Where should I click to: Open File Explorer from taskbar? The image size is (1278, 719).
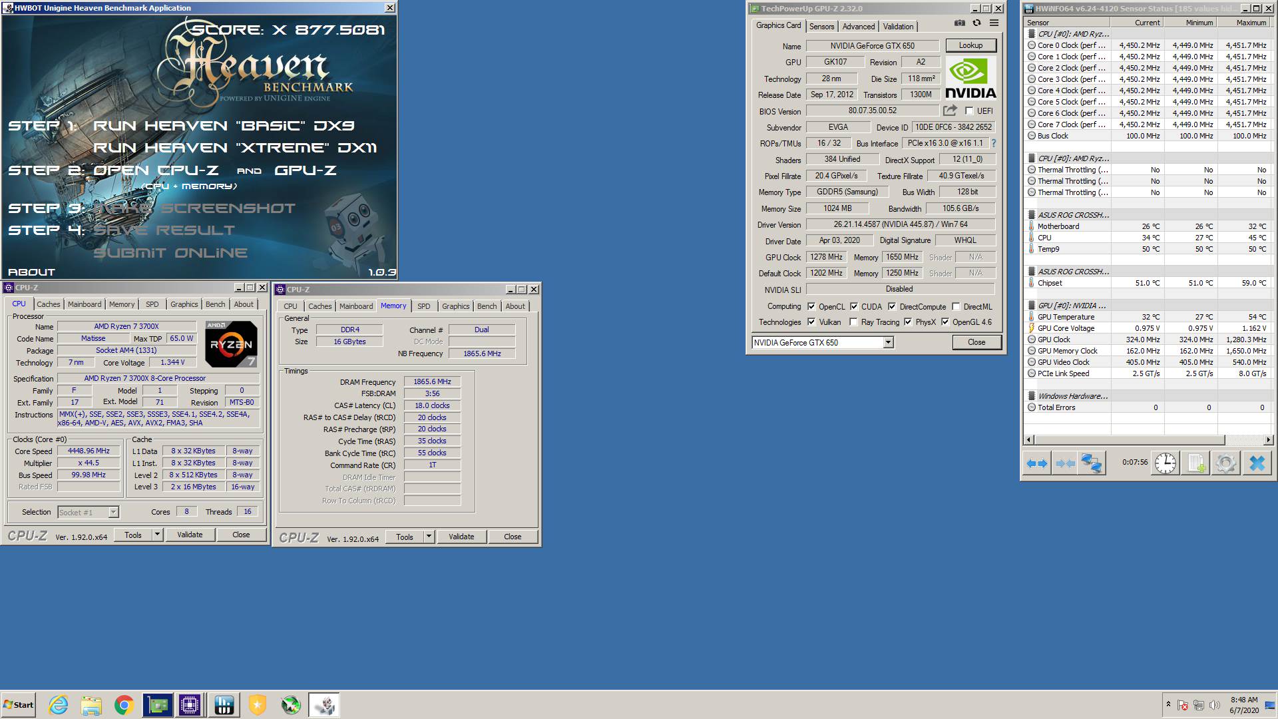pos(91,705)
